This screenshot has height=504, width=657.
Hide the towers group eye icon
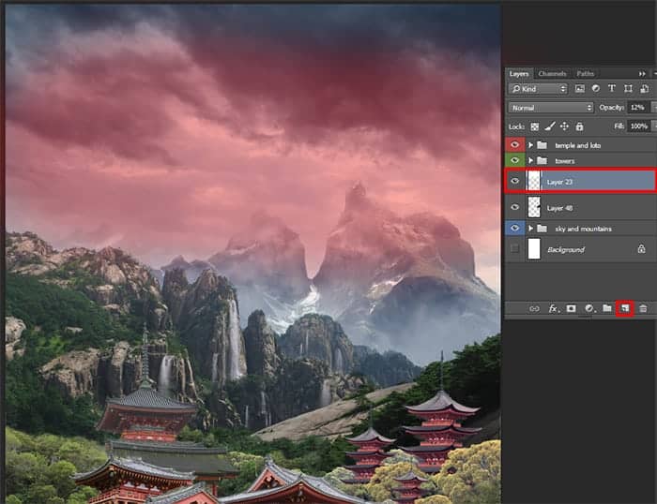(x=515, y=160)
